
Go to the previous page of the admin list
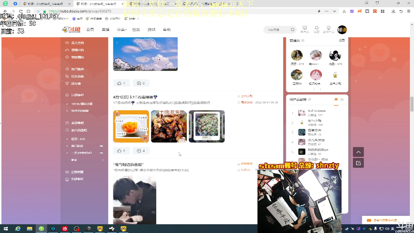(314, 90)
